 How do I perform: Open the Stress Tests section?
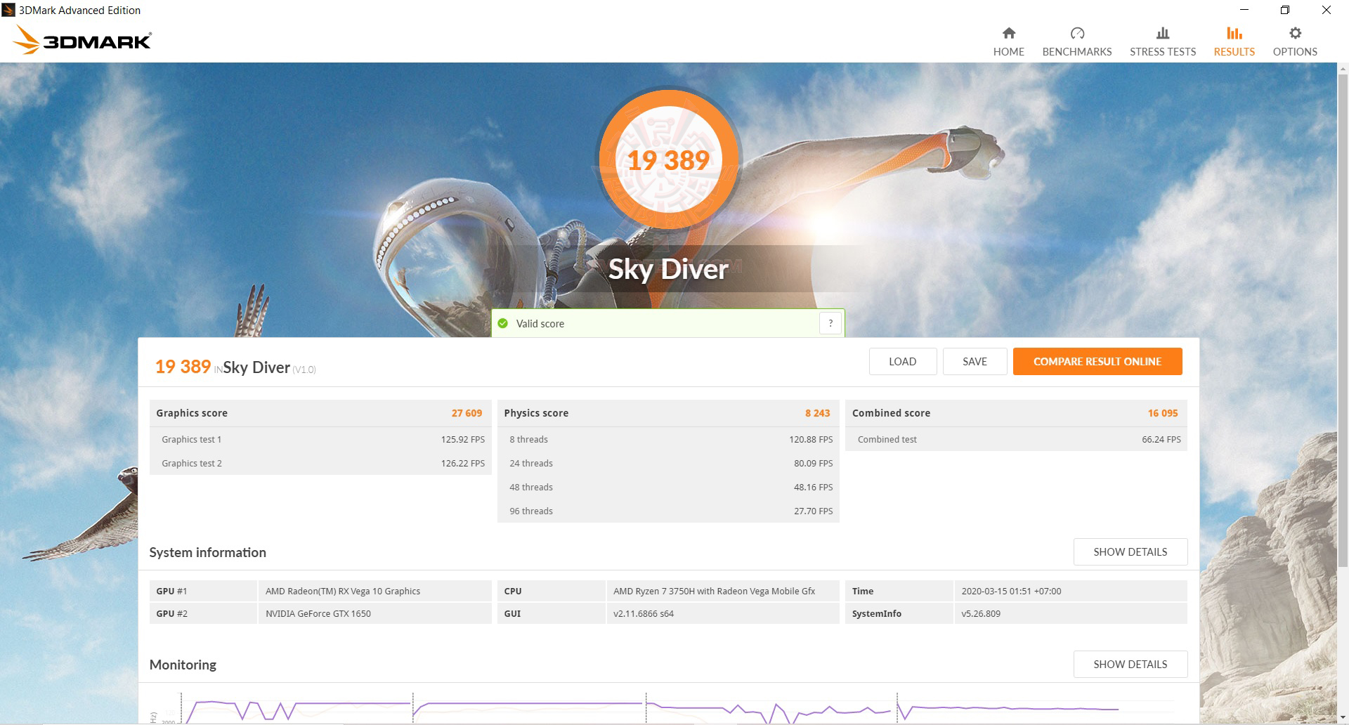tap(1162, 41)
